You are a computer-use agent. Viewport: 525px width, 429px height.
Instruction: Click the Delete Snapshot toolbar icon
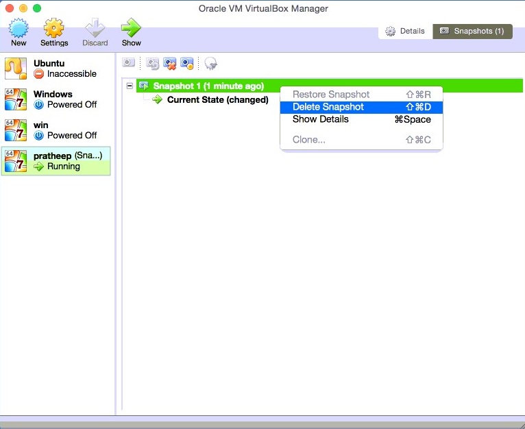pos(170,63)
